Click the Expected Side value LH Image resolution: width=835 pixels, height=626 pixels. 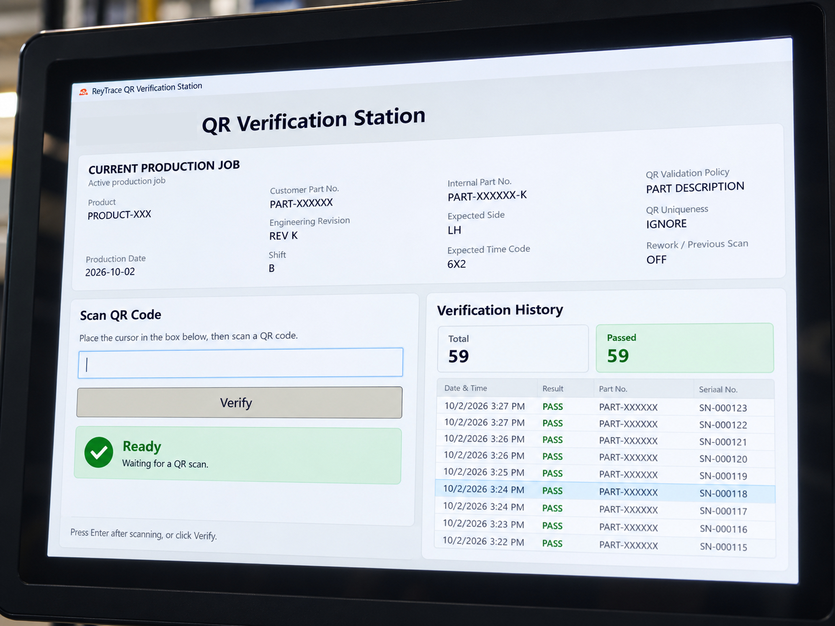pyautogui.click(x=454, y=230)
